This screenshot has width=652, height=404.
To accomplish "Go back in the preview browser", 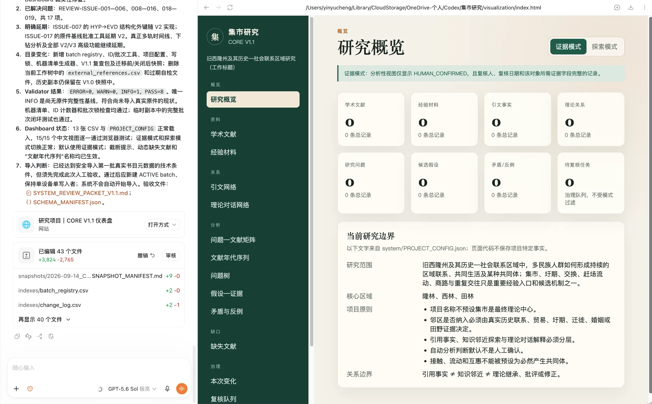I will pos(206,7).
